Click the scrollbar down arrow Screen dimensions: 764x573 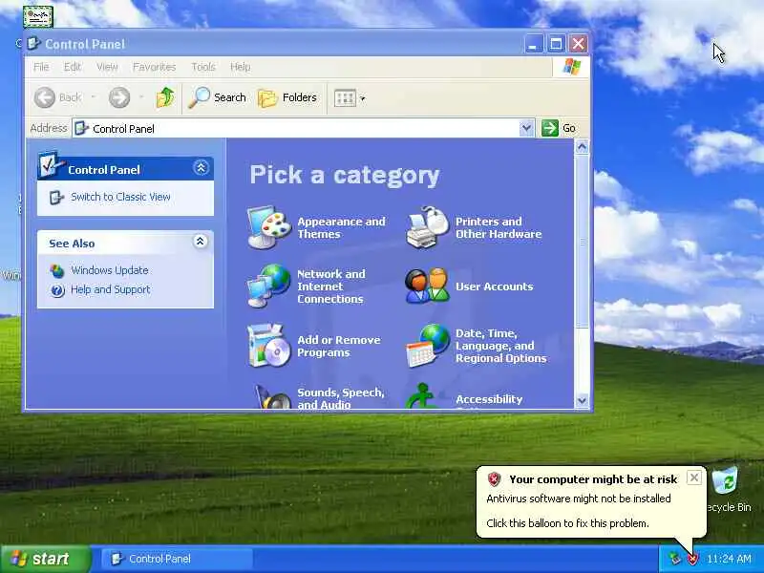(x=582, y=400)
